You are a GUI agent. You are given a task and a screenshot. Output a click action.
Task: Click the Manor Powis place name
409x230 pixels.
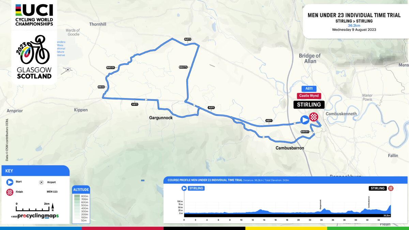click(367, 97)
